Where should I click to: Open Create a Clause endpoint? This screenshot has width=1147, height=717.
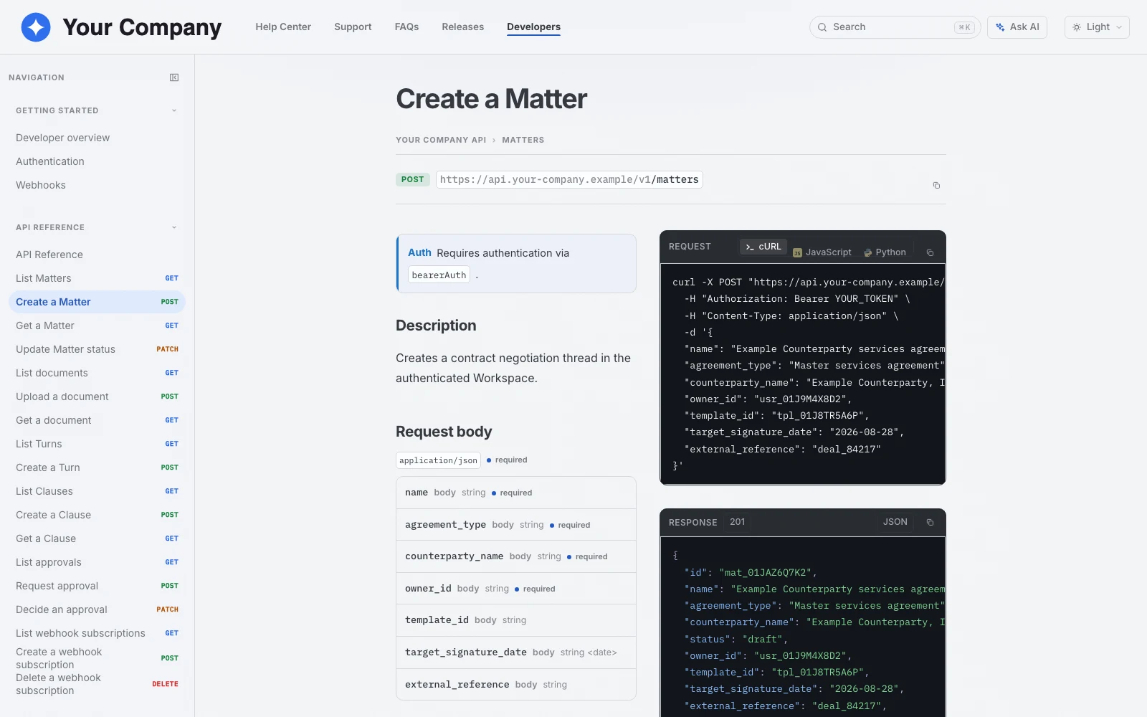pos(97,515)
